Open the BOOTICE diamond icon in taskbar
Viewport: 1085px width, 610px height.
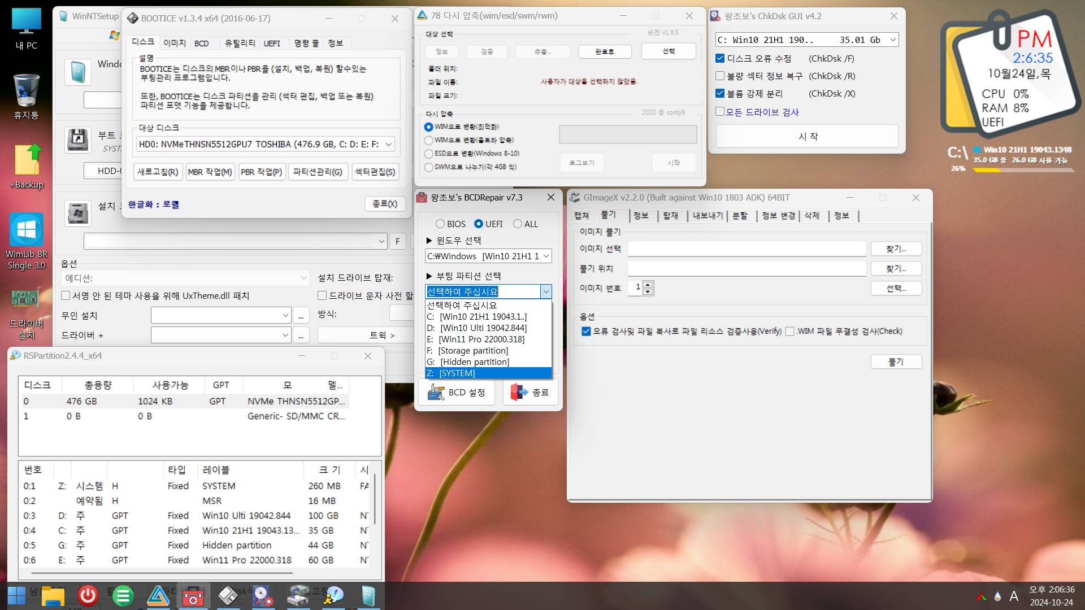tap(228, 595)
